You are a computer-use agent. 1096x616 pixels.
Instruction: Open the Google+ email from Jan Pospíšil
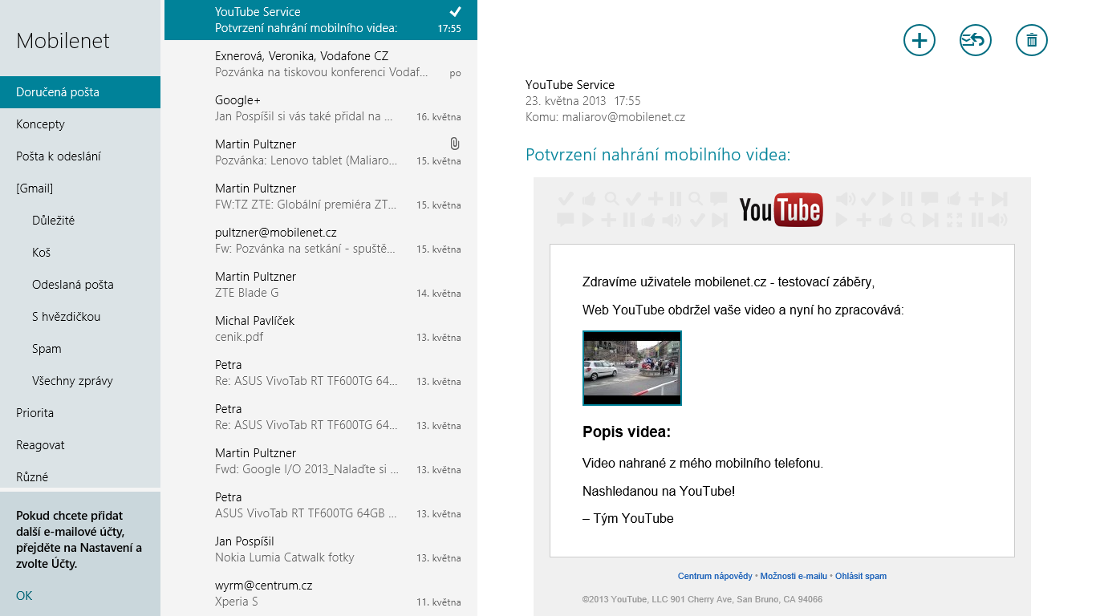tap(321, 108)
